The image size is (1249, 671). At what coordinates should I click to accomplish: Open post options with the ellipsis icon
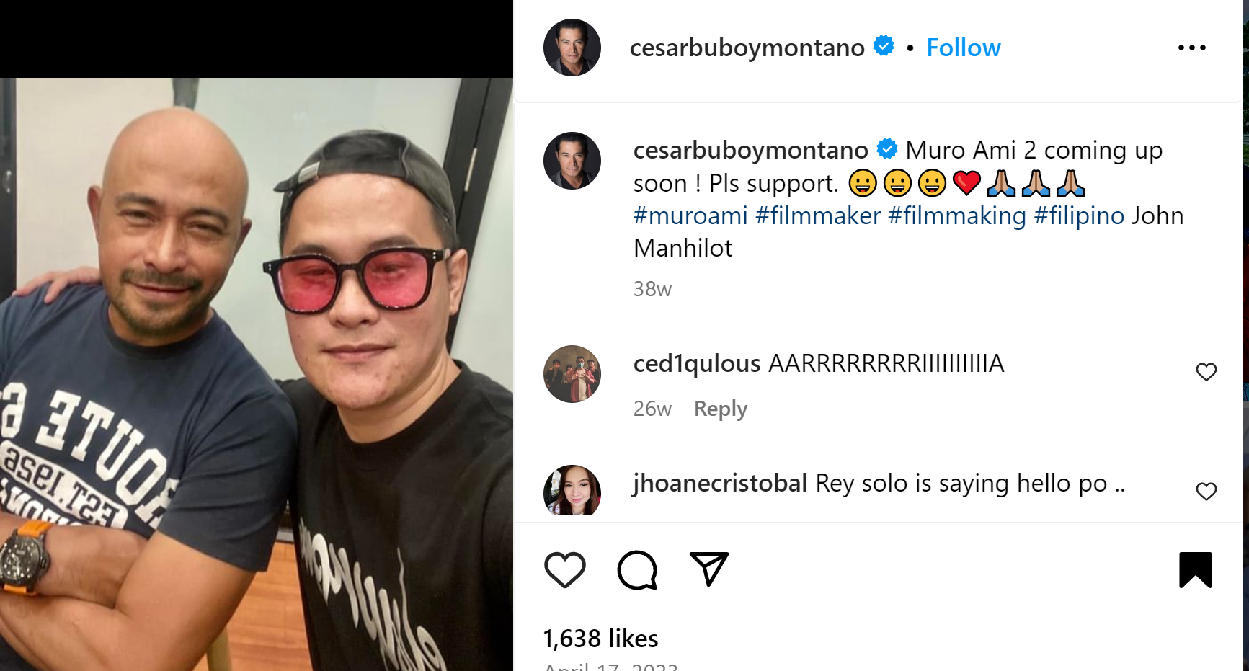[1191, 46]
